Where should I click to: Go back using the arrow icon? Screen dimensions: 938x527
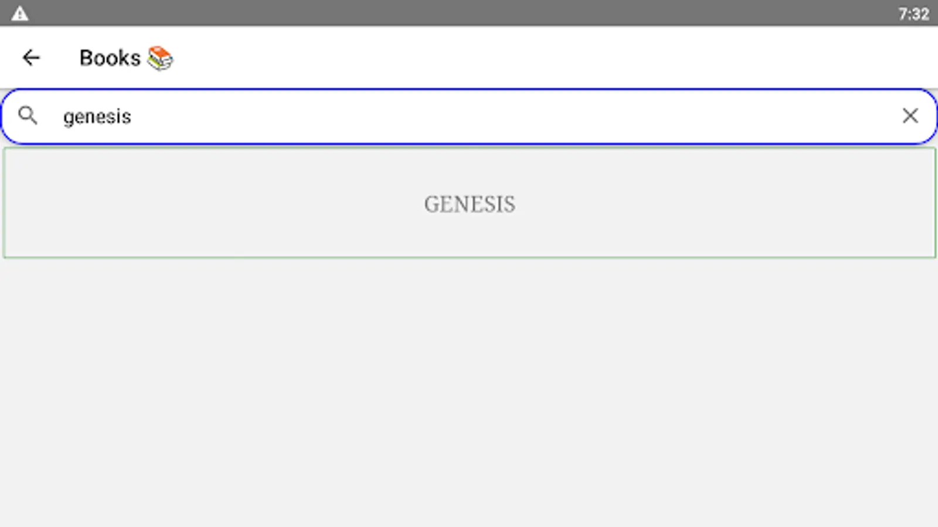click(30, 57)
